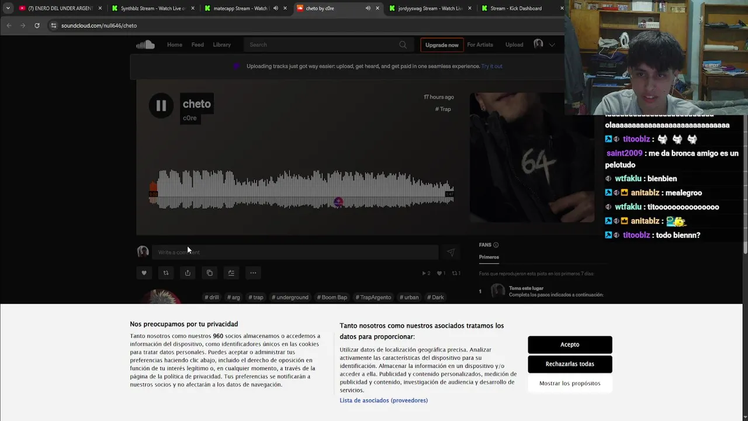Open profile avatar in header

(x=538, y=44)
